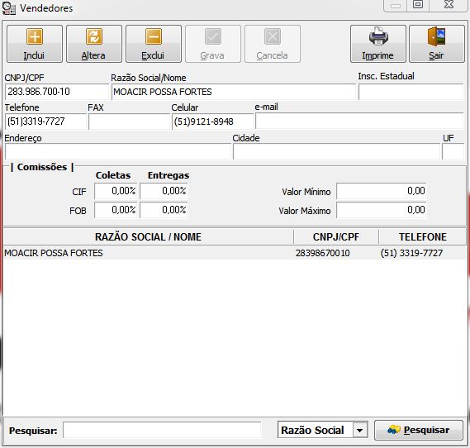Click the CNPJ/CPF column header in grid
The width and height of the screenshot is (470, 448).
point(336,237)
